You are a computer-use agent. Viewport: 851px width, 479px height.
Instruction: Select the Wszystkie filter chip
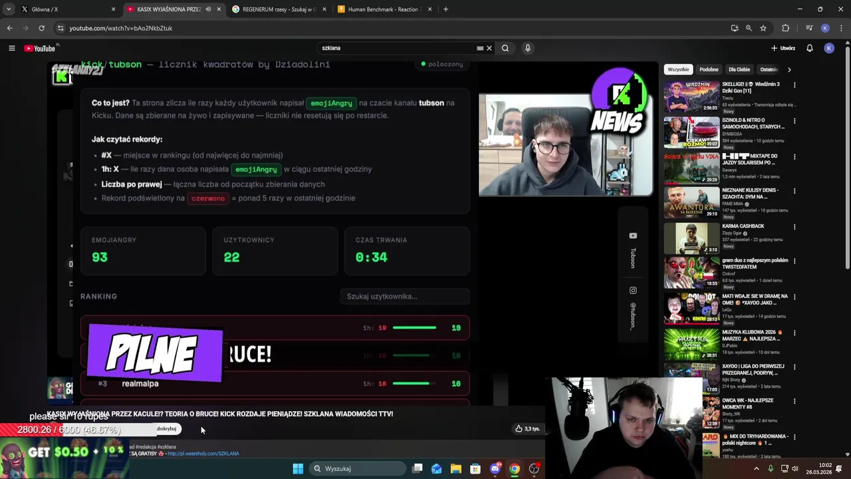pyautogui.click(x=678, y=69)
